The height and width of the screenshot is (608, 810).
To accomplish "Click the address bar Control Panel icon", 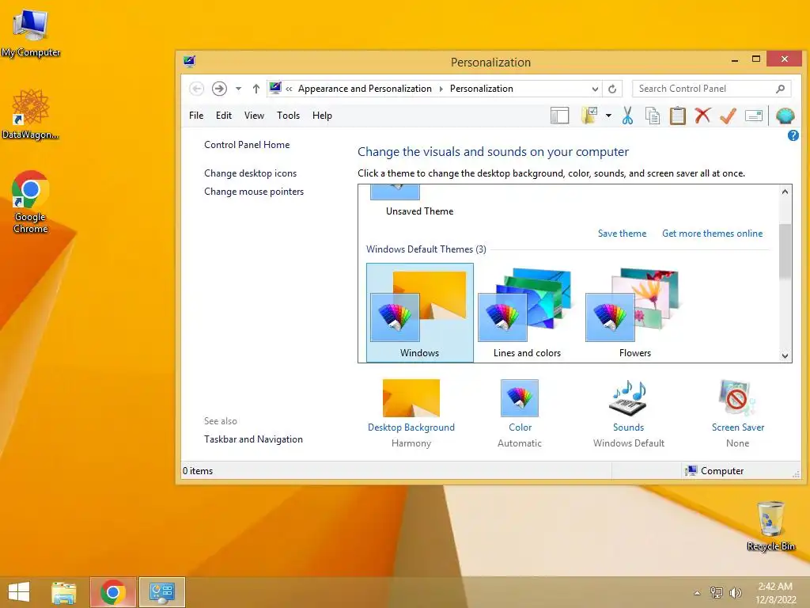I will 275,88.
